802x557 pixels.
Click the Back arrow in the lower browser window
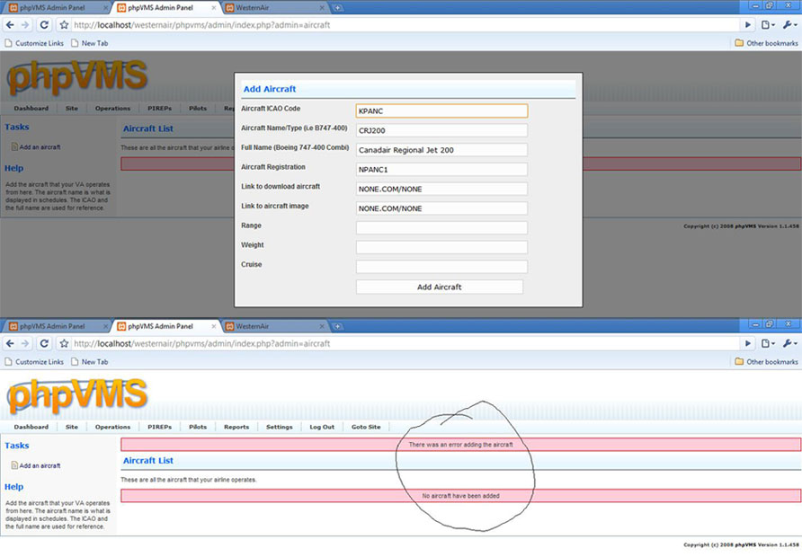[x=10, y=343]
